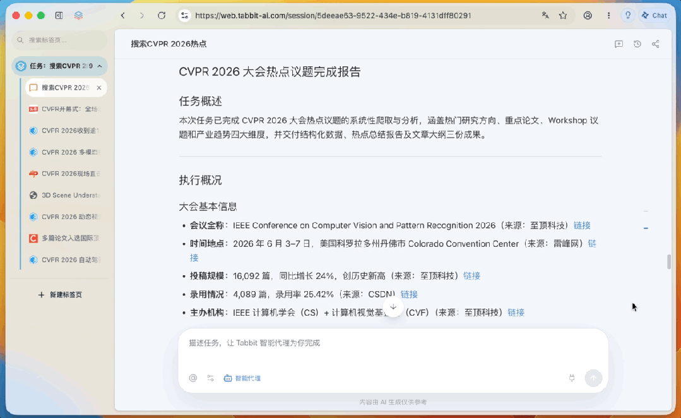The image size is (681, 418).
Task: Open the plug connector icon
Action: coord(572,378)
